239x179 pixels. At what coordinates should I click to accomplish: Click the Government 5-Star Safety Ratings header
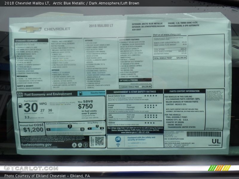(x=135, y=92)
